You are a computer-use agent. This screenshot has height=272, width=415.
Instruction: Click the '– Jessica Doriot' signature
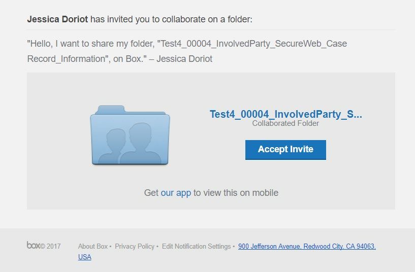(x=180, y=59)
